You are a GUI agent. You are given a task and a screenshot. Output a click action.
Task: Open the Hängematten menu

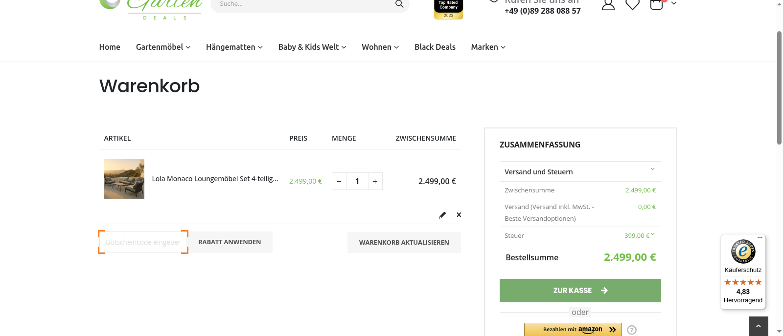[234, 47]
